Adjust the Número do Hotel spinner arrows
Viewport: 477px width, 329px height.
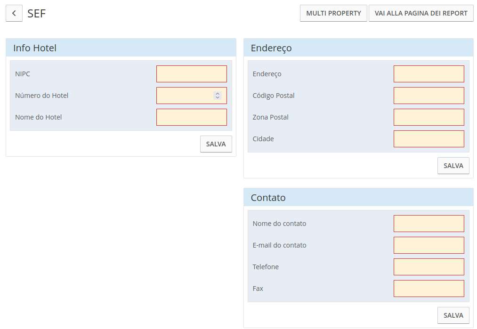coord(218,96)
